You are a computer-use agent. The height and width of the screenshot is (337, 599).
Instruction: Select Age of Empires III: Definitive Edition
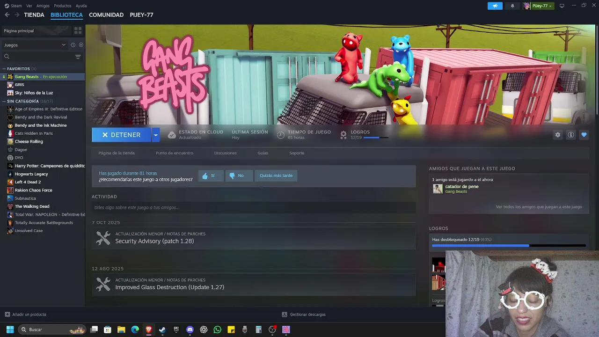pyautogui.click(x=42, y=109)
